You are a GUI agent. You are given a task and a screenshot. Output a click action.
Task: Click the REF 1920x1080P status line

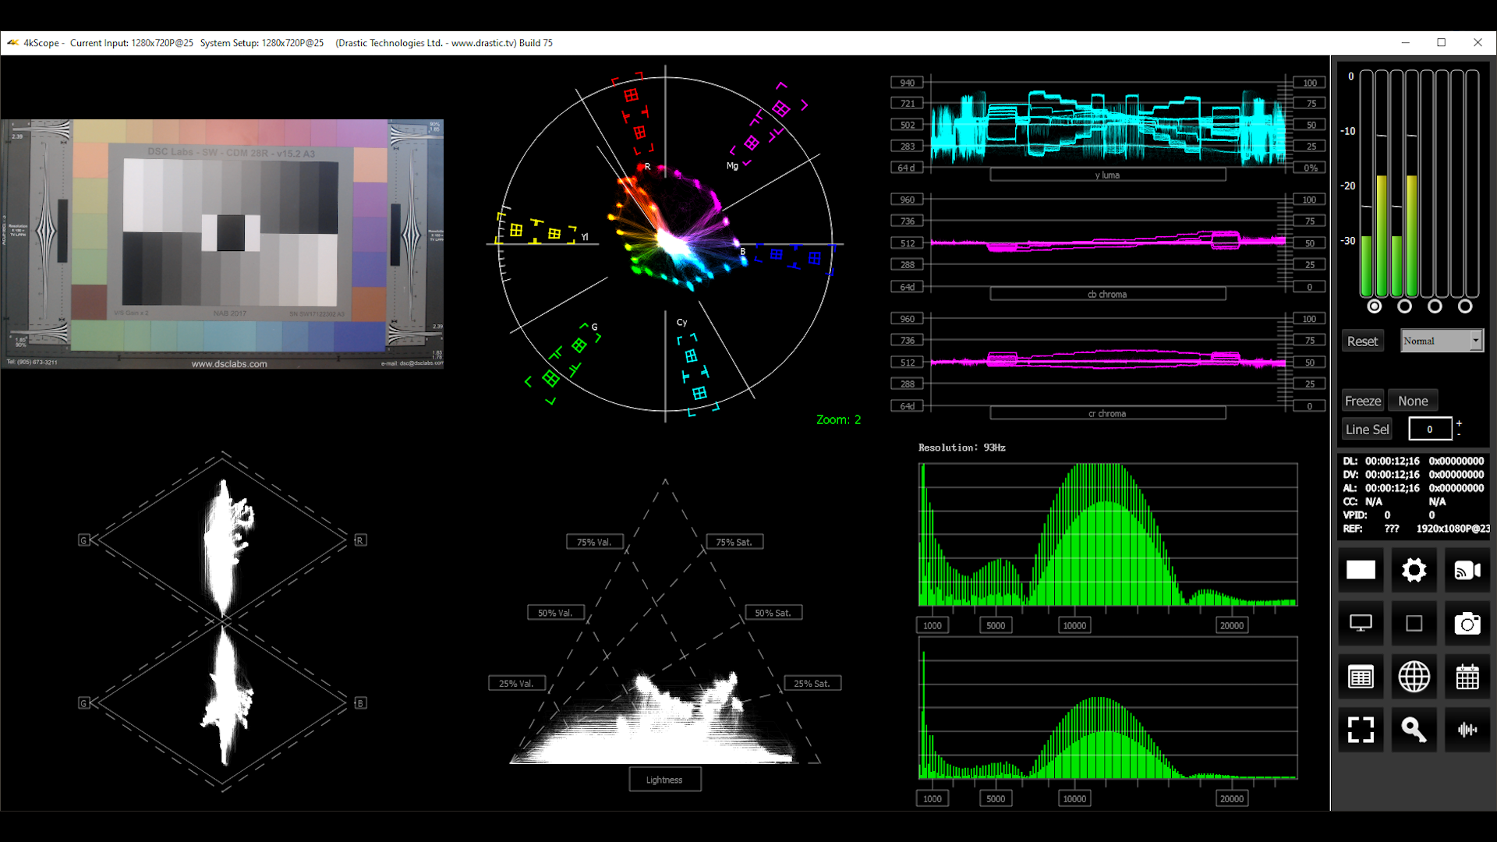(x=1416, y=529)
